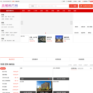
Task: Click the residential complex aerial thumbnail
Action: tap(42, 39)
